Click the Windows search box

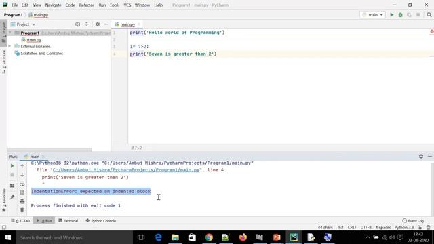click(75, 237)
